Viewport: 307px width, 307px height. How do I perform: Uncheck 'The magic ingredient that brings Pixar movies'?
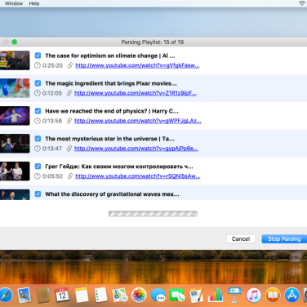click(x=38, y=83)
